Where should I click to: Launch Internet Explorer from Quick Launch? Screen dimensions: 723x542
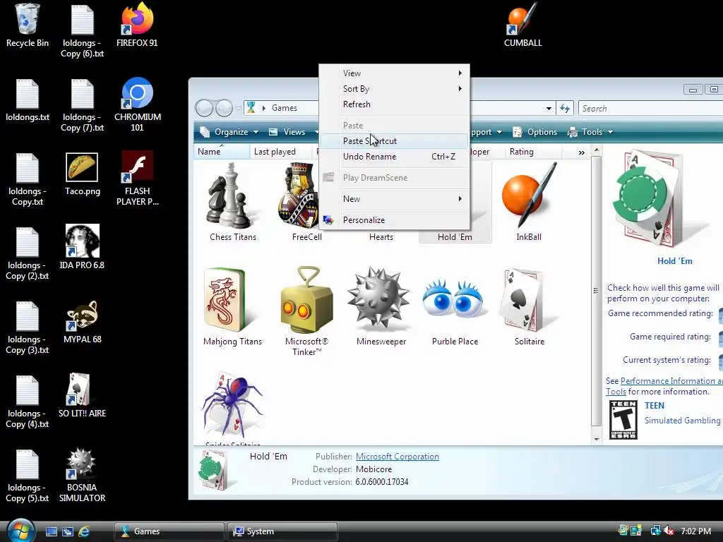point(84,531)
